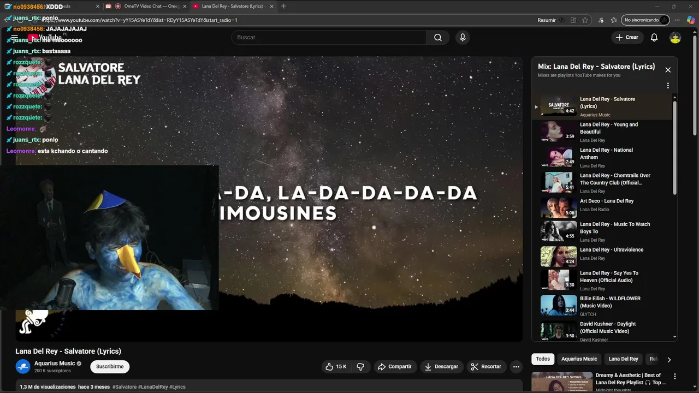Dislike the video with thumbs down
This screenshot has height=393, width=699.
tap(360, 366)
